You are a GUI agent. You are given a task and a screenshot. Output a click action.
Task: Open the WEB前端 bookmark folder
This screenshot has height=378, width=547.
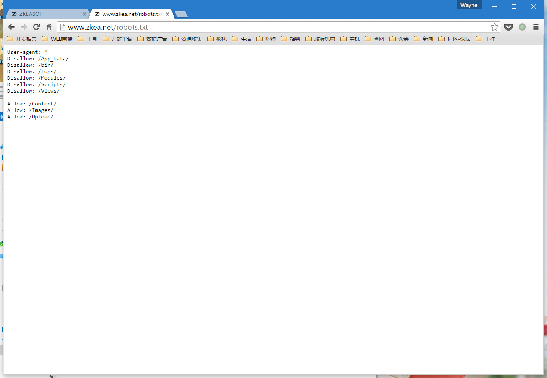click(x=57, y=39)
